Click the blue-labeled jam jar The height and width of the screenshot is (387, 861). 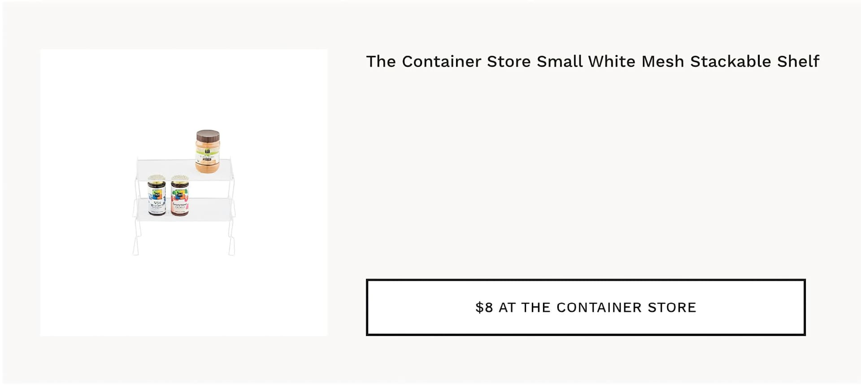coord(157,196)
